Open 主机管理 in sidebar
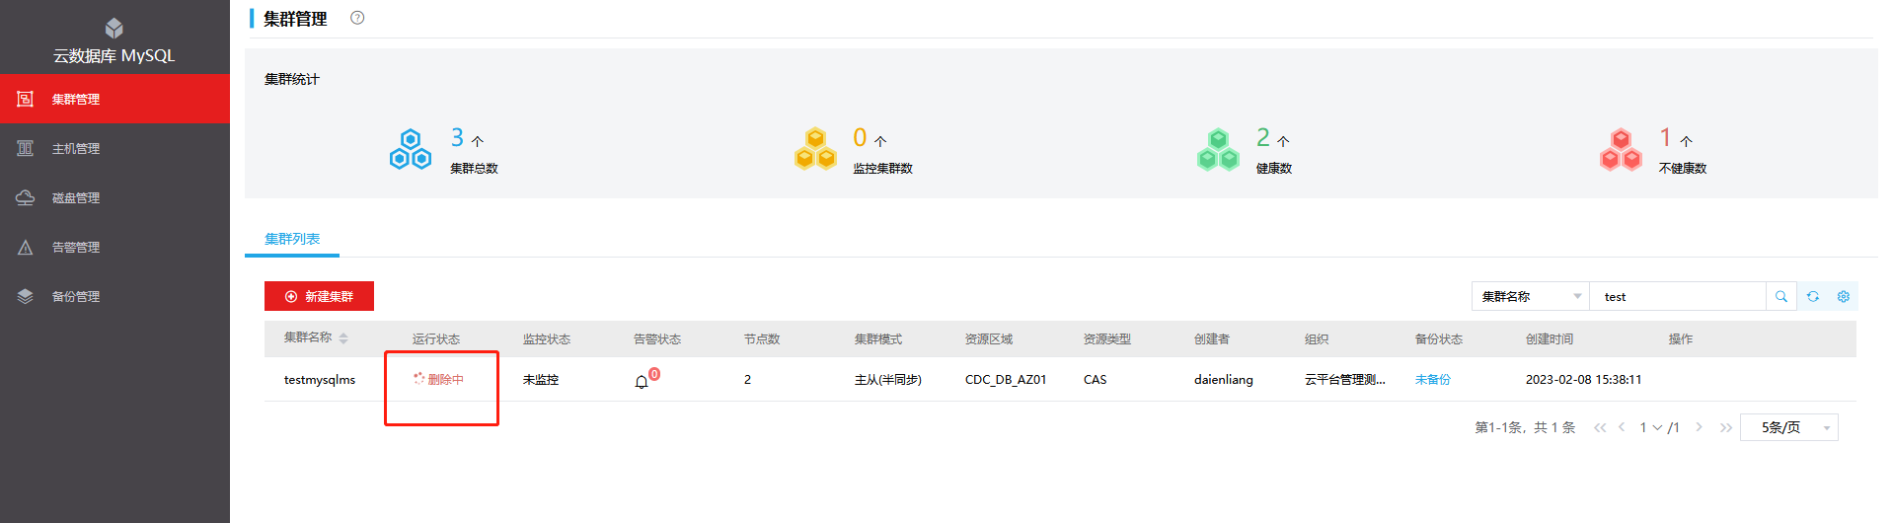Viewport: 1893px width, 523px height. [x=76, y=149]
